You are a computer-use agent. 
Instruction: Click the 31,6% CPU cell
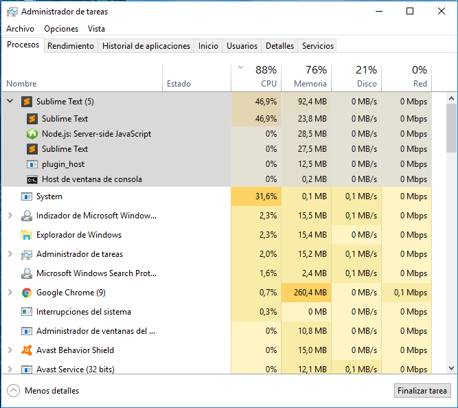(256, 196)
